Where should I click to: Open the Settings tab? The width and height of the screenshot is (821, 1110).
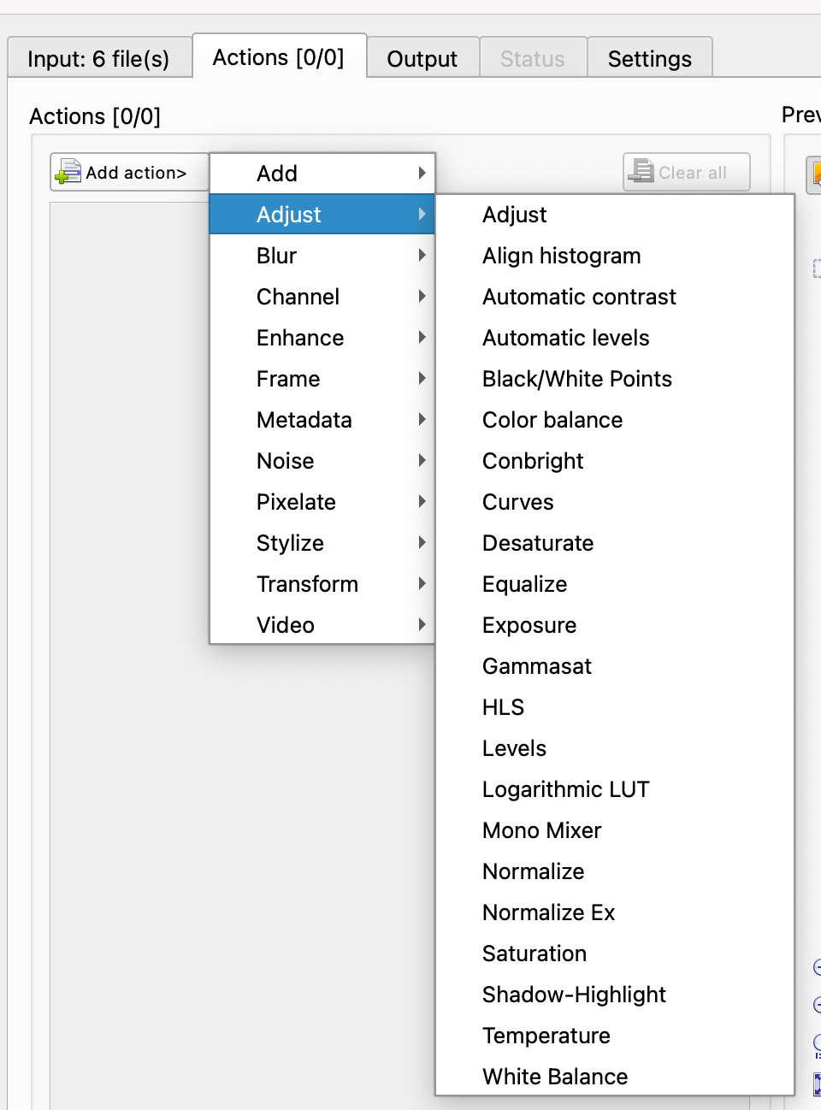pyautogui.click(x=649, y=59)
